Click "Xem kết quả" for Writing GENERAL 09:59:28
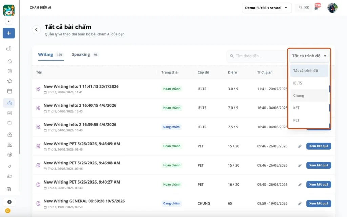Screen dimensions: 347x217 click(x=319, y=203)
